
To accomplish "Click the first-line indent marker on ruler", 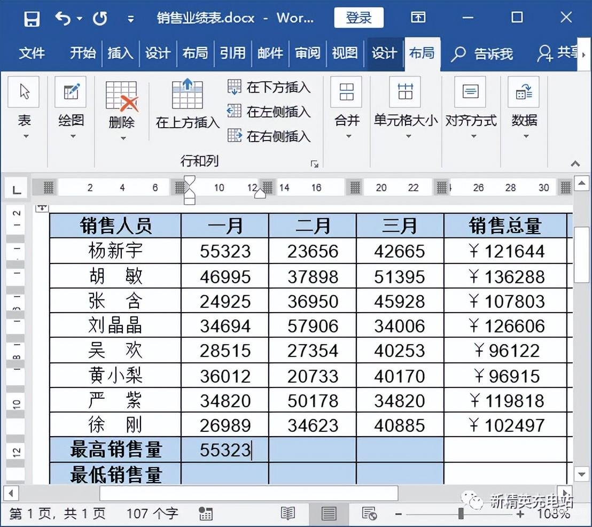I will (189, 180).
